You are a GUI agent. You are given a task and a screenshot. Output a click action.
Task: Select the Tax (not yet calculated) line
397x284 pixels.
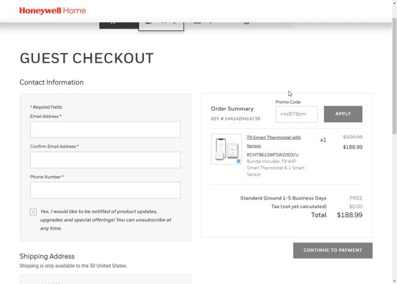click(x=299, y=206)
